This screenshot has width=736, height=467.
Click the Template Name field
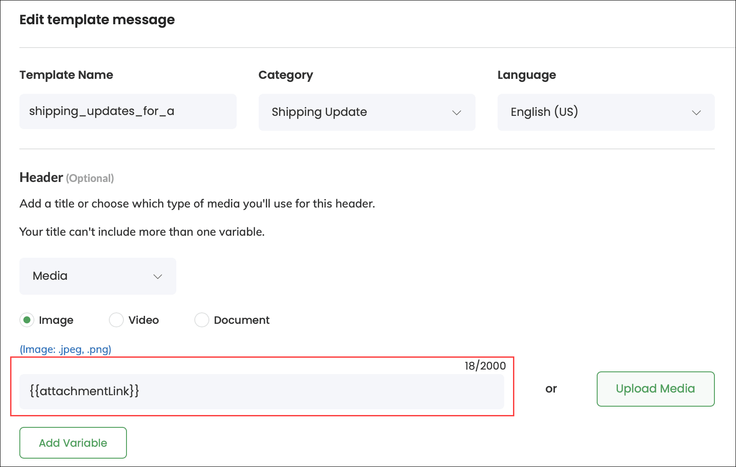pyautogui.click(x=128, y=111)
